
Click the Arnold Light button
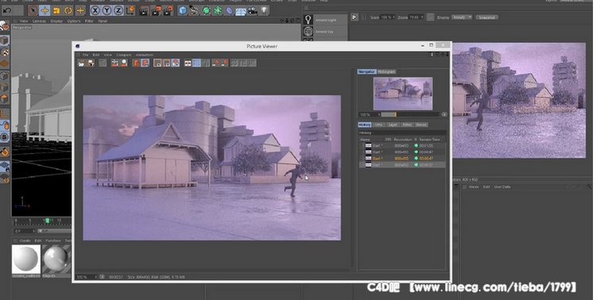326,20
